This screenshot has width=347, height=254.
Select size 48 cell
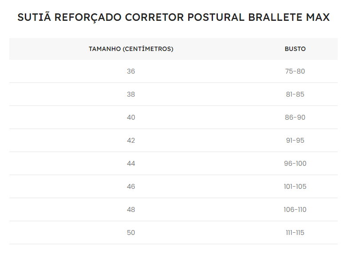pos(131,210)
